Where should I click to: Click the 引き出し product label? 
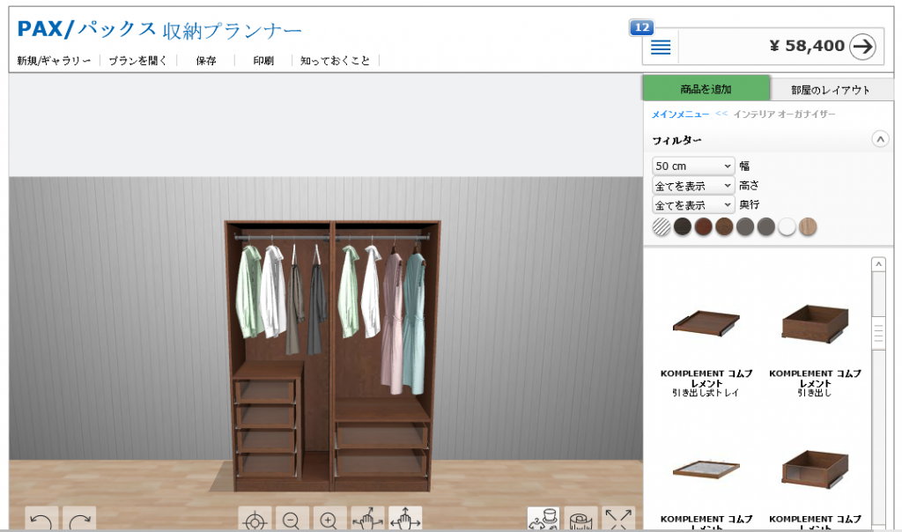pos(815,393)
